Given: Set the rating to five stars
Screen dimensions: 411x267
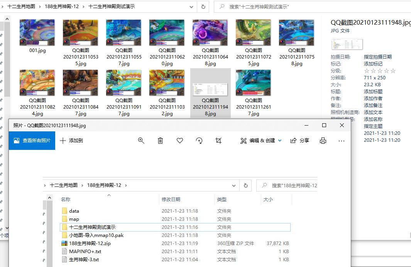Looking at the screenshot, I should (393, 71).
